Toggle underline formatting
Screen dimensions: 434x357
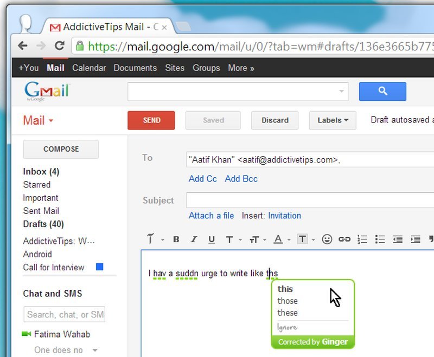point(212,239)
